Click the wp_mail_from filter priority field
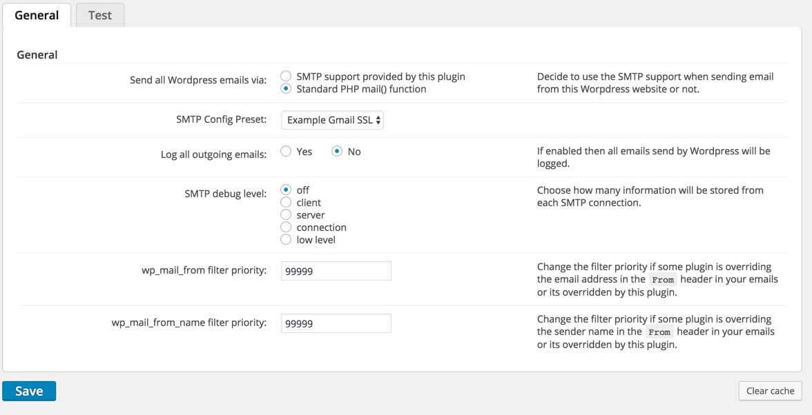Screen dimensions: 812x415 point(336,271)
